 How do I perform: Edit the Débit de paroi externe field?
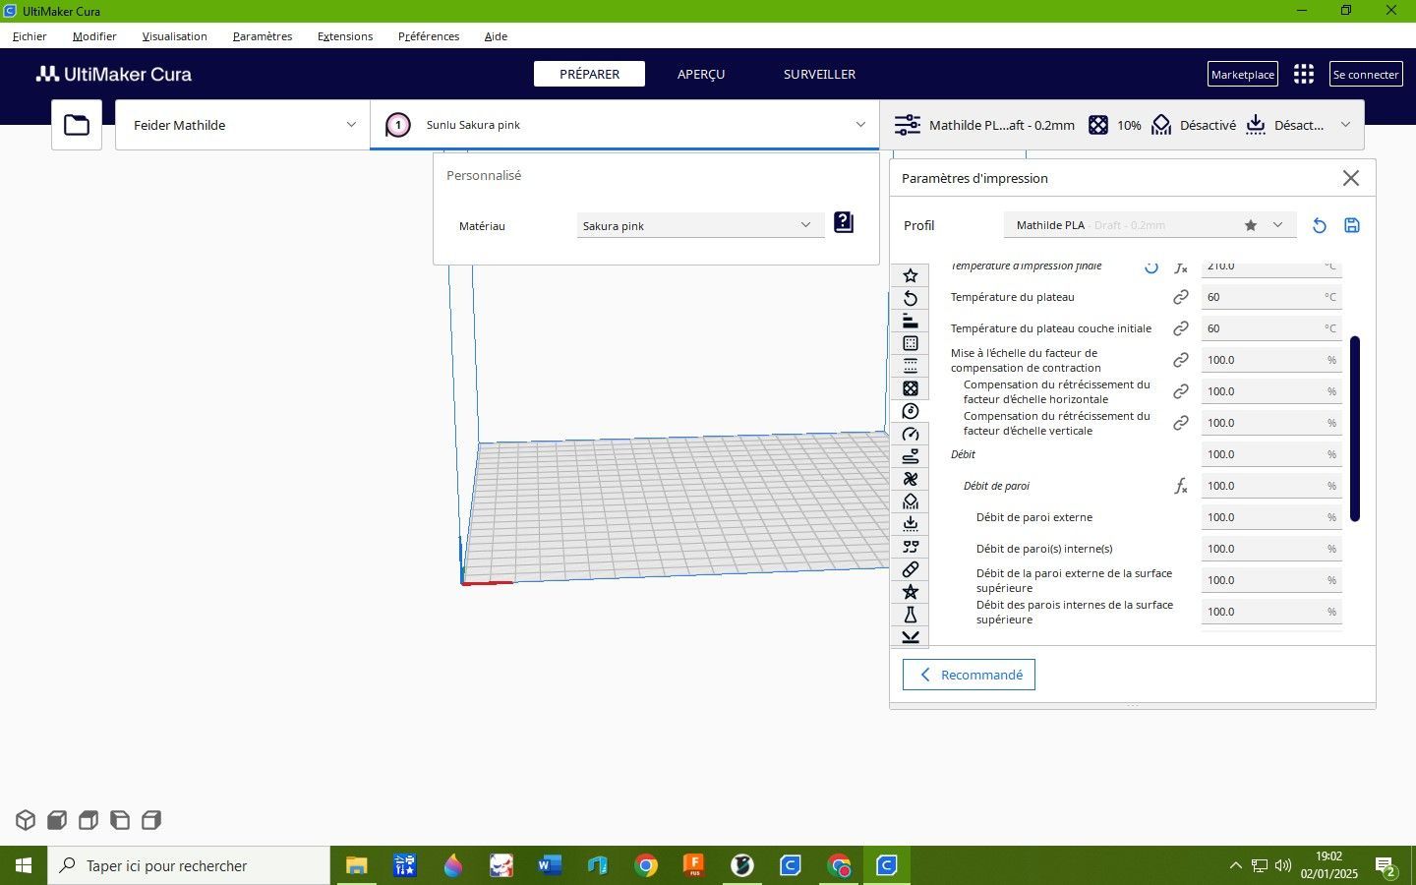[1270, 517]
